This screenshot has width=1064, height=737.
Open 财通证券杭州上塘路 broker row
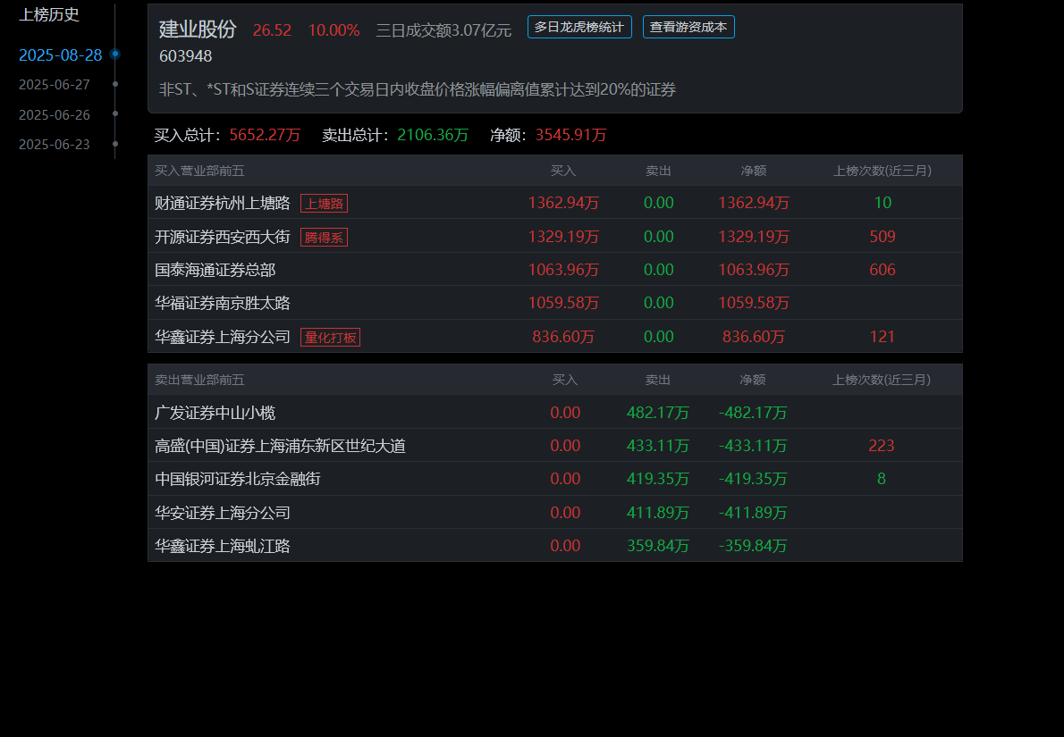(554, 203)
